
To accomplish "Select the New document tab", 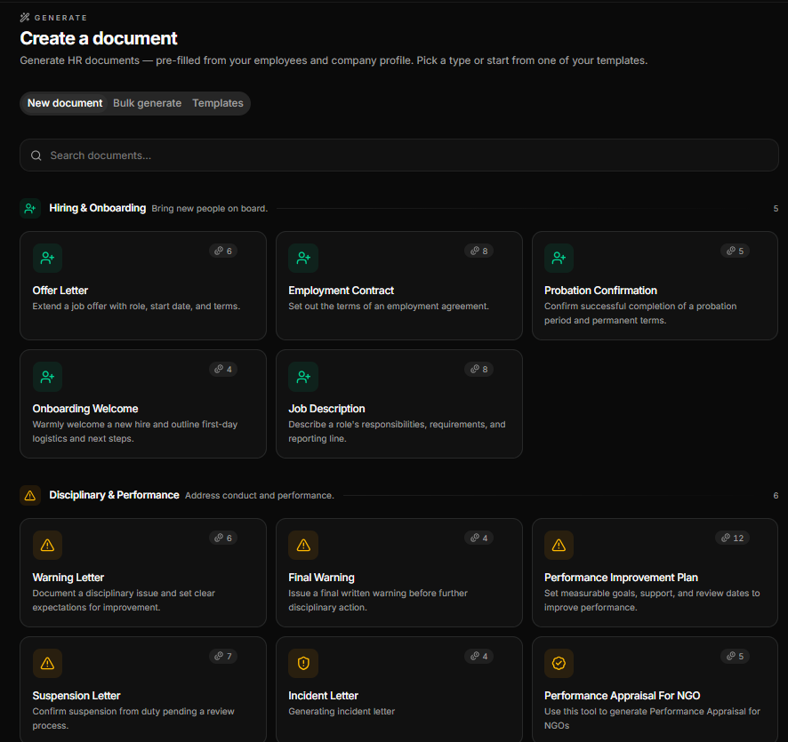I will click(x=65, y=103).
